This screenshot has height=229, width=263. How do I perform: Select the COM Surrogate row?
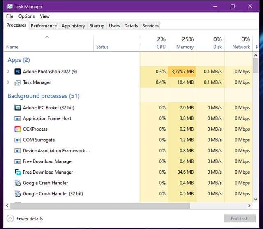(x=128, y=140)
